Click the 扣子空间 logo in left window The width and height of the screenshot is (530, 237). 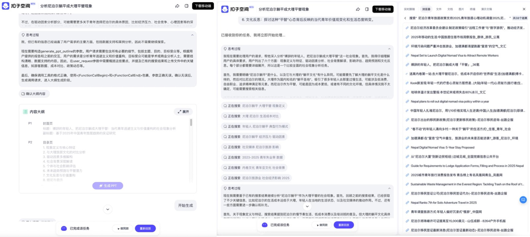16,6
